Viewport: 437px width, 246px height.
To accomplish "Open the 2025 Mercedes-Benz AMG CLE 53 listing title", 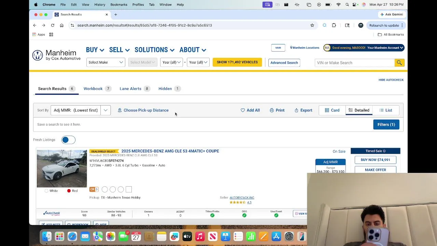I will click(170, 151).
